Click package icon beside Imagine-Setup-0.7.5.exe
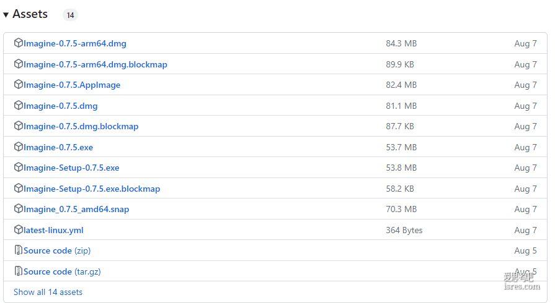The width and height of the screenshot is (555, 303). tap(19, 167)
